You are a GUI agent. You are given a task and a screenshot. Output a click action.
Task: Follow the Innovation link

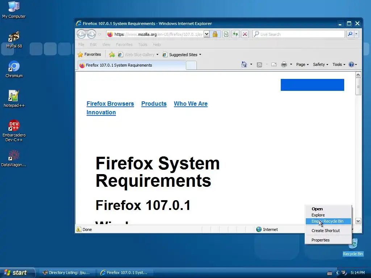tap(101, 112)
